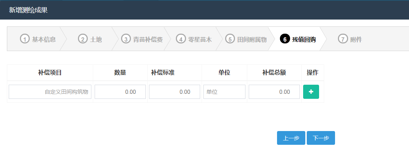Click the 补偿标准 column header
The width and height of the screenshot is (409, 160).
click(x=174, y=73)
